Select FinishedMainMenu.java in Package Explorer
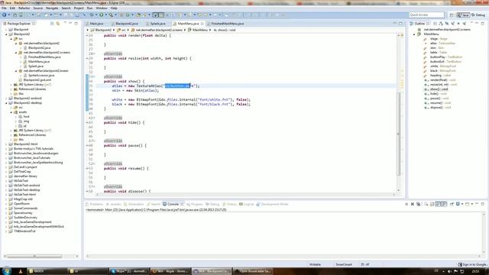This screenshot has width=489, height=275. pyautogui.click(x=44, y=57)
